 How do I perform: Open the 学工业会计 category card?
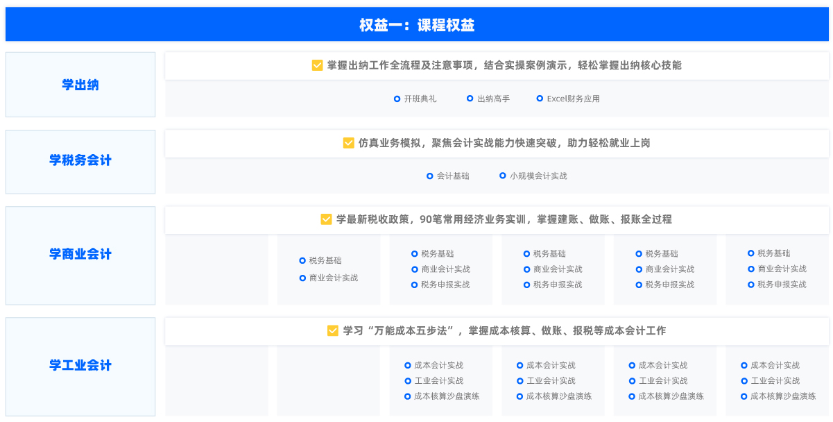point(80,366)
